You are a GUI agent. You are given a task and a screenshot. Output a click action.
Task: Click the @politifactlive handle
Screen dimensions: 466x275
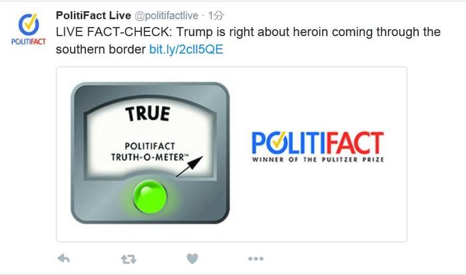[x=166, y=15]
